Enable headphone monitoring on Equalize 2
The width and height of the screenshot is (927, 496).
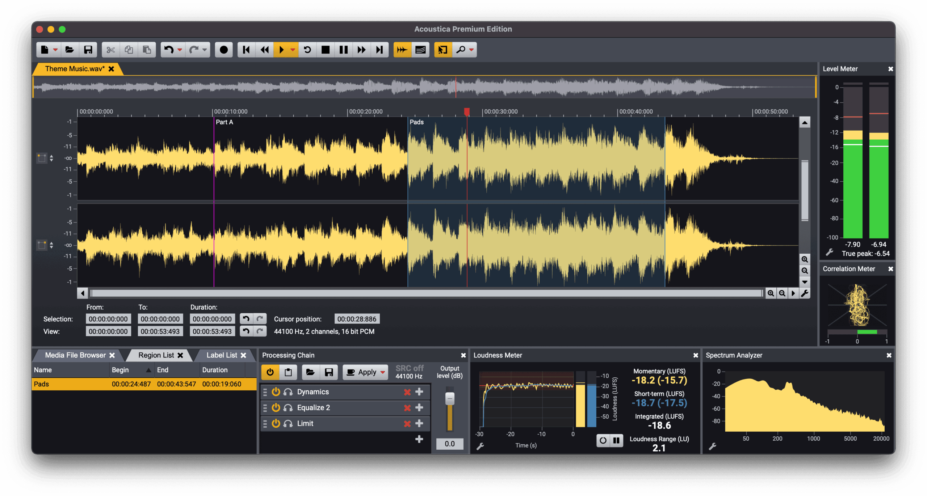tap(288, 407)
